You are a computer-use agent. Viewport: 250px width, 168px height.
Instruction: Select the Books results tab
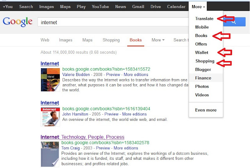click(136, 40)
